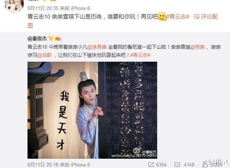Click the repost share icon beside 6354
The width and height of the screenshot is (230, 168).
(x=151, y=165)
